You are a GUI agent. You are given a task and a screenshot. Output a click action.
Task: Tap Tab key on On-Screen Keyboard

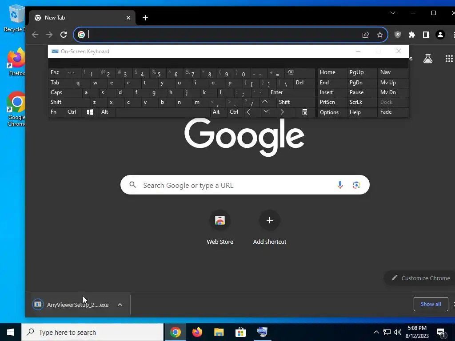point(60,83)
